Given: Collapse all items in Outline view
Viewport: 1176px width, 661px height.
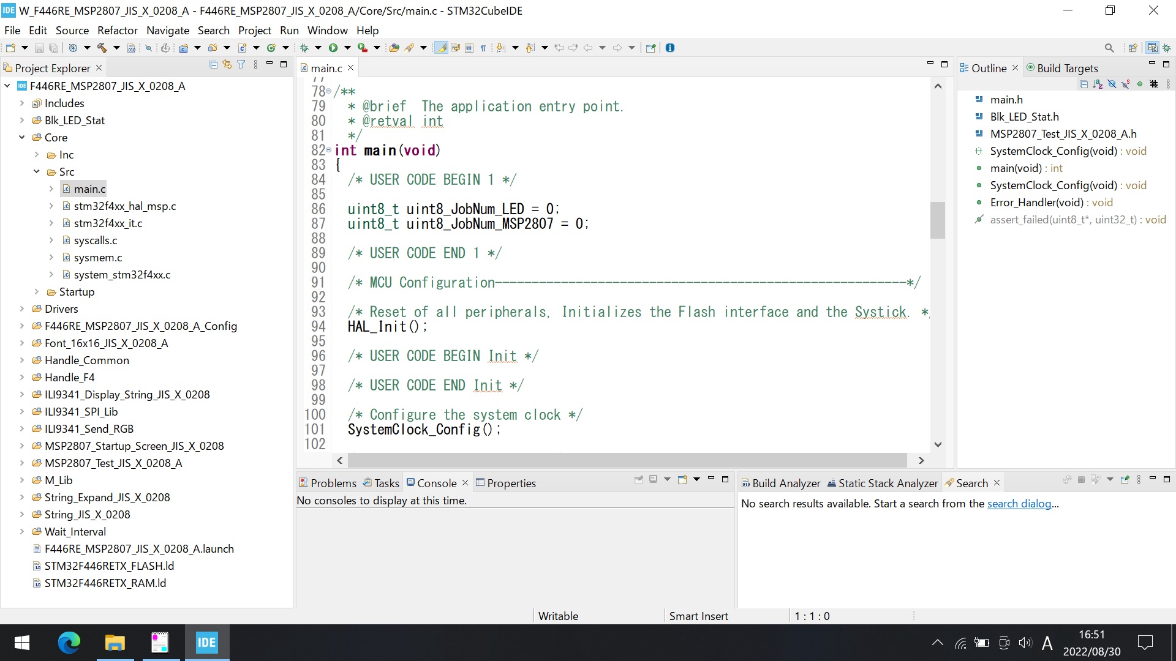Looking at the screenshot, I should tap(1084, 84).
